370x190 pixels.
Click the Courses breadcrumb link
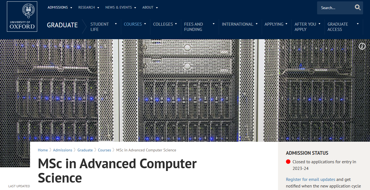104,150
